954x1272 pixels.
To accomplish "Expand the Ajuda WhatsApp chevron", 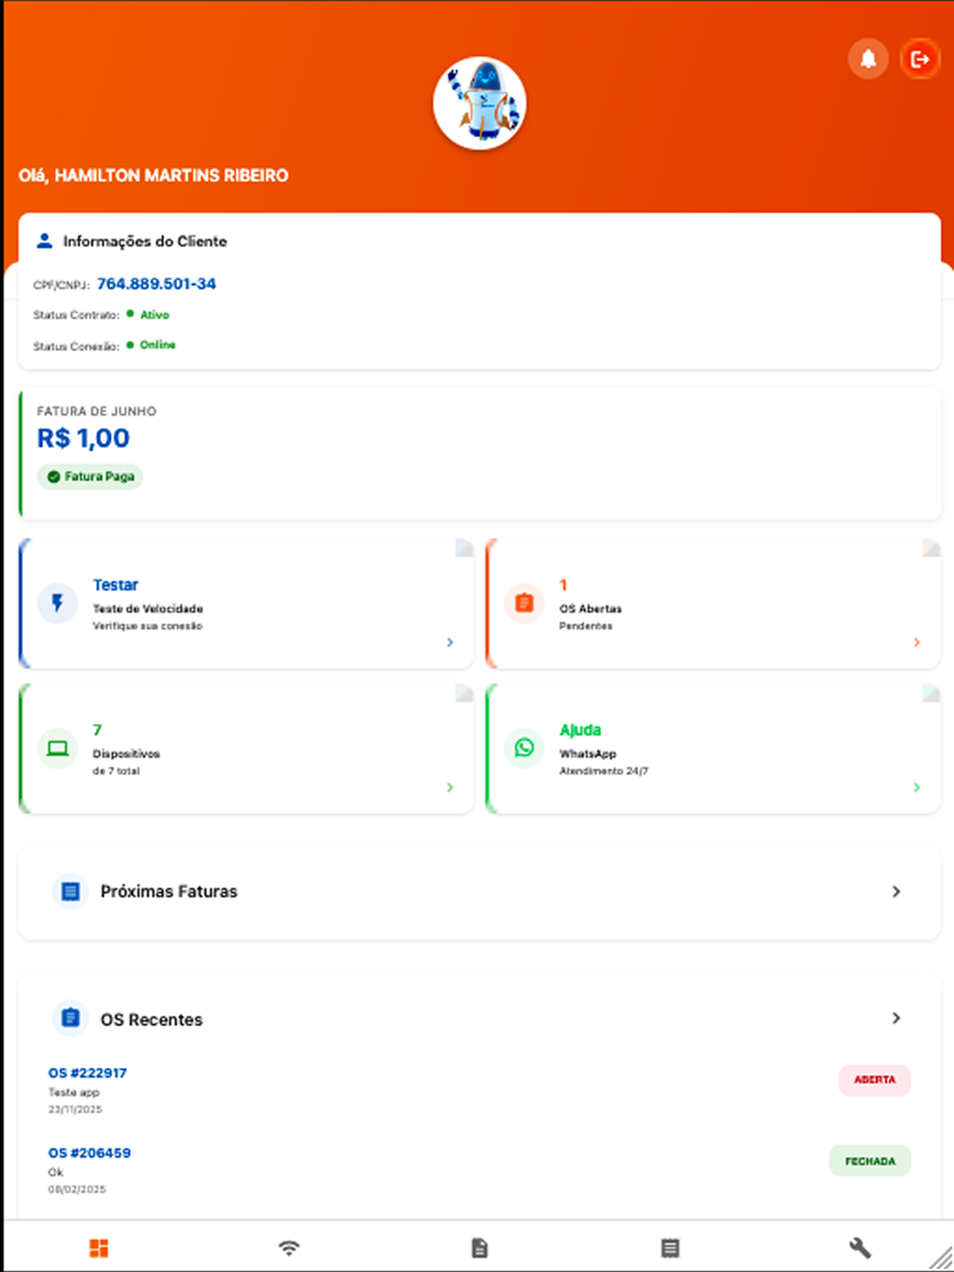I will coord(917,787).
